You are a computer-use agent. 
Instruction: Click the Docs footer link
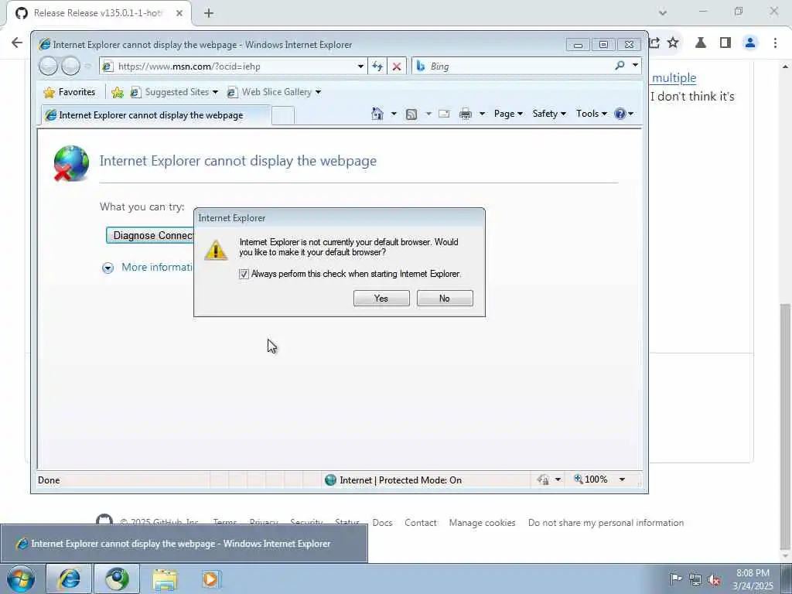click(x=382, y=523)
